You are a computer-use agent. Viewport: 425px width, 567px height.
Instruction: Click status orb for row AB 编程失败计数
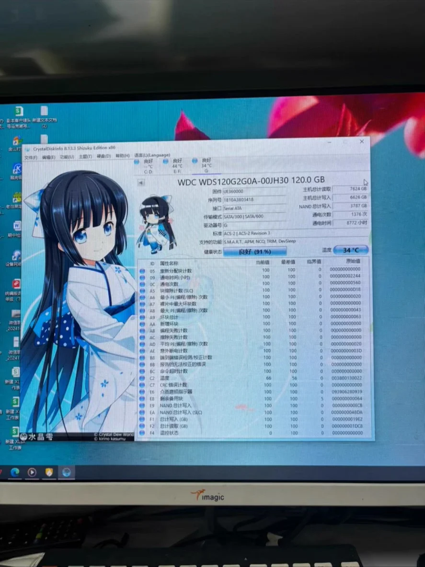(142, 331)
